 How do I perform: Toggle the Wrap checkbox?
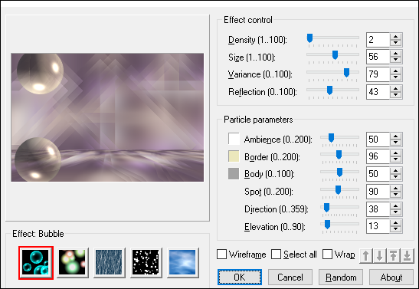point(327,255)
